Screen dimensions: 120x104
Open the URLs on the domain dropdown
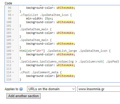pos(51,89)
